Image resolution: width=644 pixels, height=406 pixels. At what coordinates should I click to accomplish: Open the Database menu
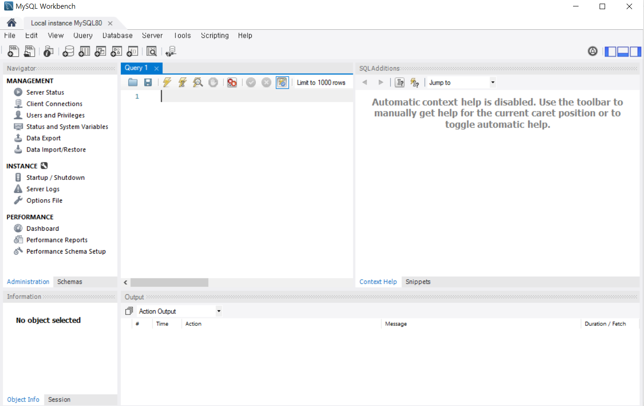point(118,35)
